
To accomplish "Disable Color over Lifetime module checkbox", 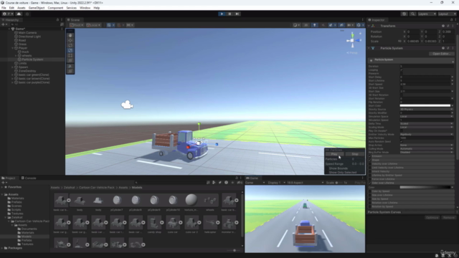I will pyautogui.click(x=370, y=183).
